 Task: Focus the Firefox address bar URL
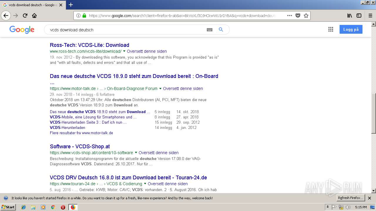pos(182,16)
